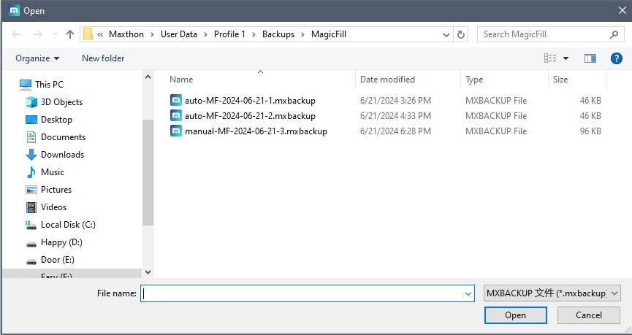
Task: Select the manual-MF-2024-06-21-3.mxbackup file
Action: point(256,131)
